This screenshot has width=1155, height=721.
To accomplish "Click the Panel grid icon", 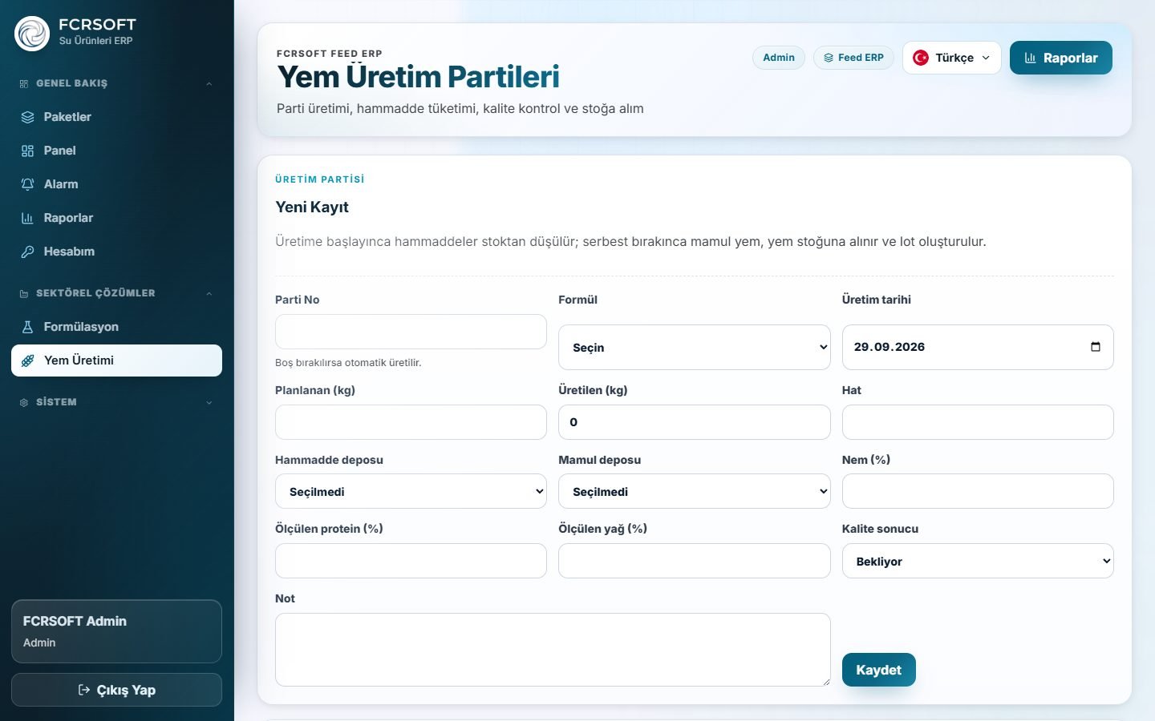I will (27, 151).
